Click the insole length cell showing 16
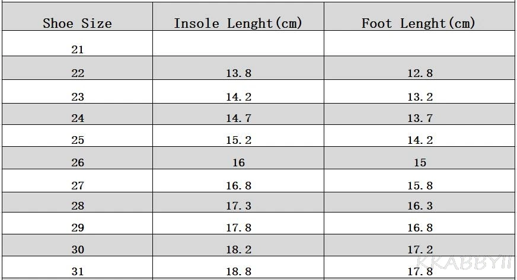 point(238,163)
